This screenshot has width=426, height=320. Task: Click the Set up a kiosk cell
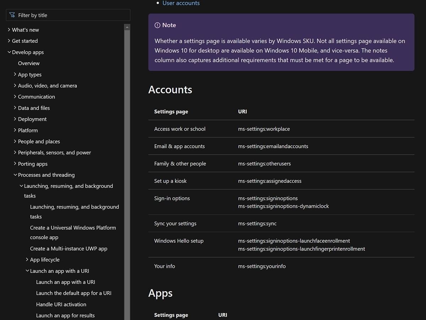[170, 181]
